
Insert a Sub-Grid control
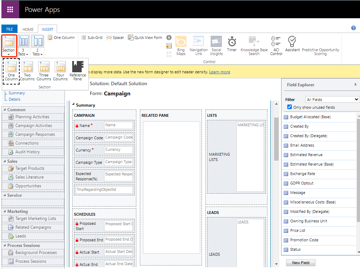pos(92,38)
